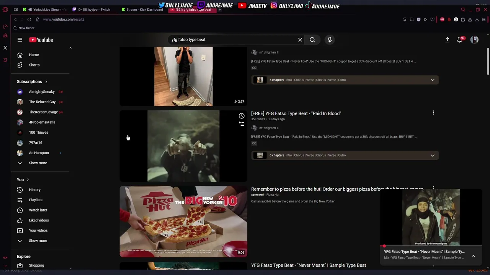
Task: Open the Never Fold video thumbnail
Action: coord(183,76)
